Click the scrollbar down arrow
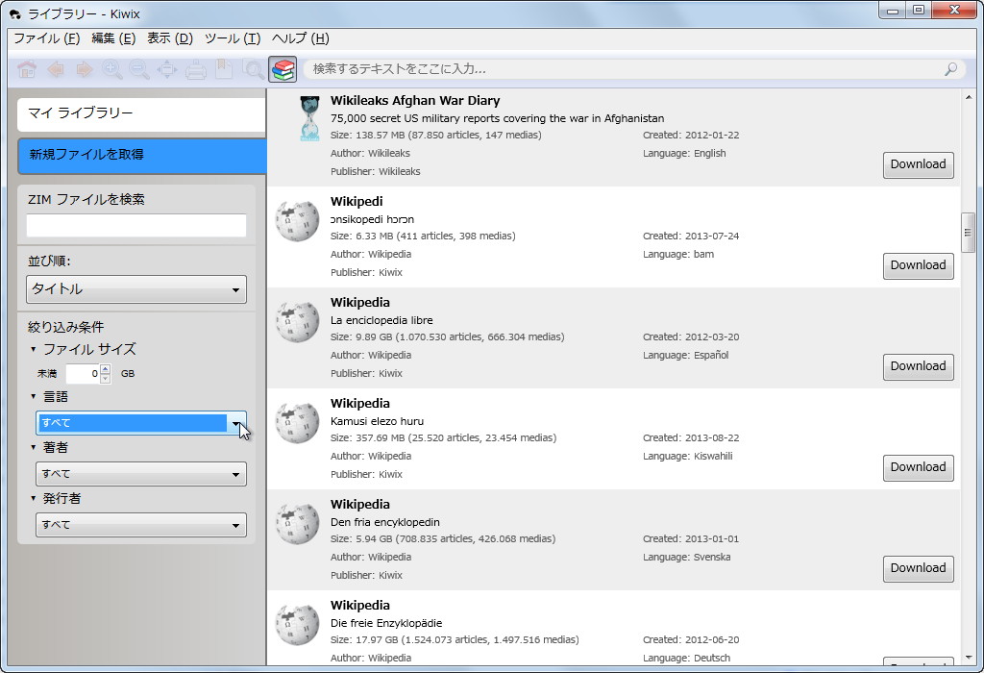The width and height of the screenshot is (984, 673). click(x=968, y=658)
